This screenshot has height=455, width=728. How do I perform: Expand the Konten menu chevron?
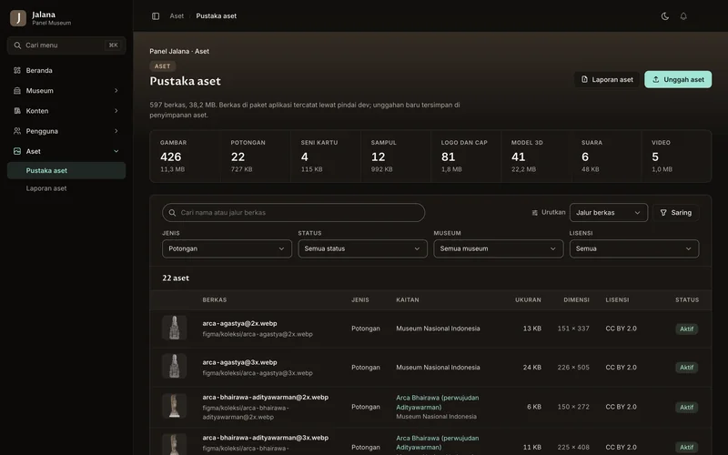point(116,111)
